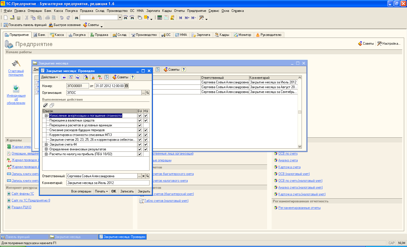Open the Сайт фирмы 1С link

click(23, 194)
